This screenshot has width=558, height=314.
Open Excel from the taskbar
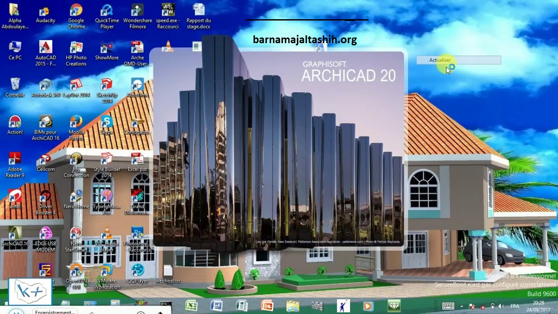[191, 306]
